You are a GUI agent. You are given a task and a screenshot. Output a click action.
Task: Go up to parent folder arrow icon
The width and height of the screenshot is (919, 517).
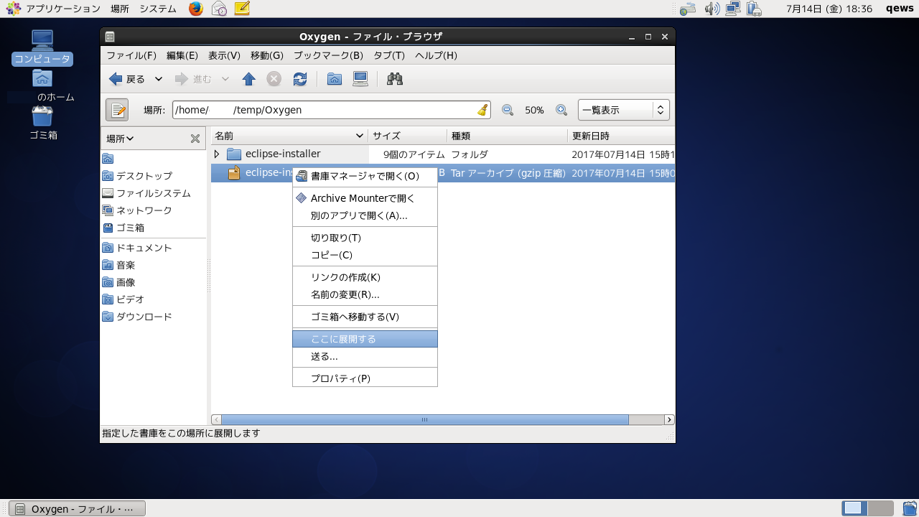click(x=249, y=79)
